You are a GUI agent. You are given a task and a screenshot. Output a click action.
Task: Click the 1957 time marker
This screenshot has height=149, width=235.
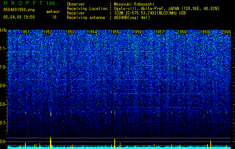coord(160,32)
